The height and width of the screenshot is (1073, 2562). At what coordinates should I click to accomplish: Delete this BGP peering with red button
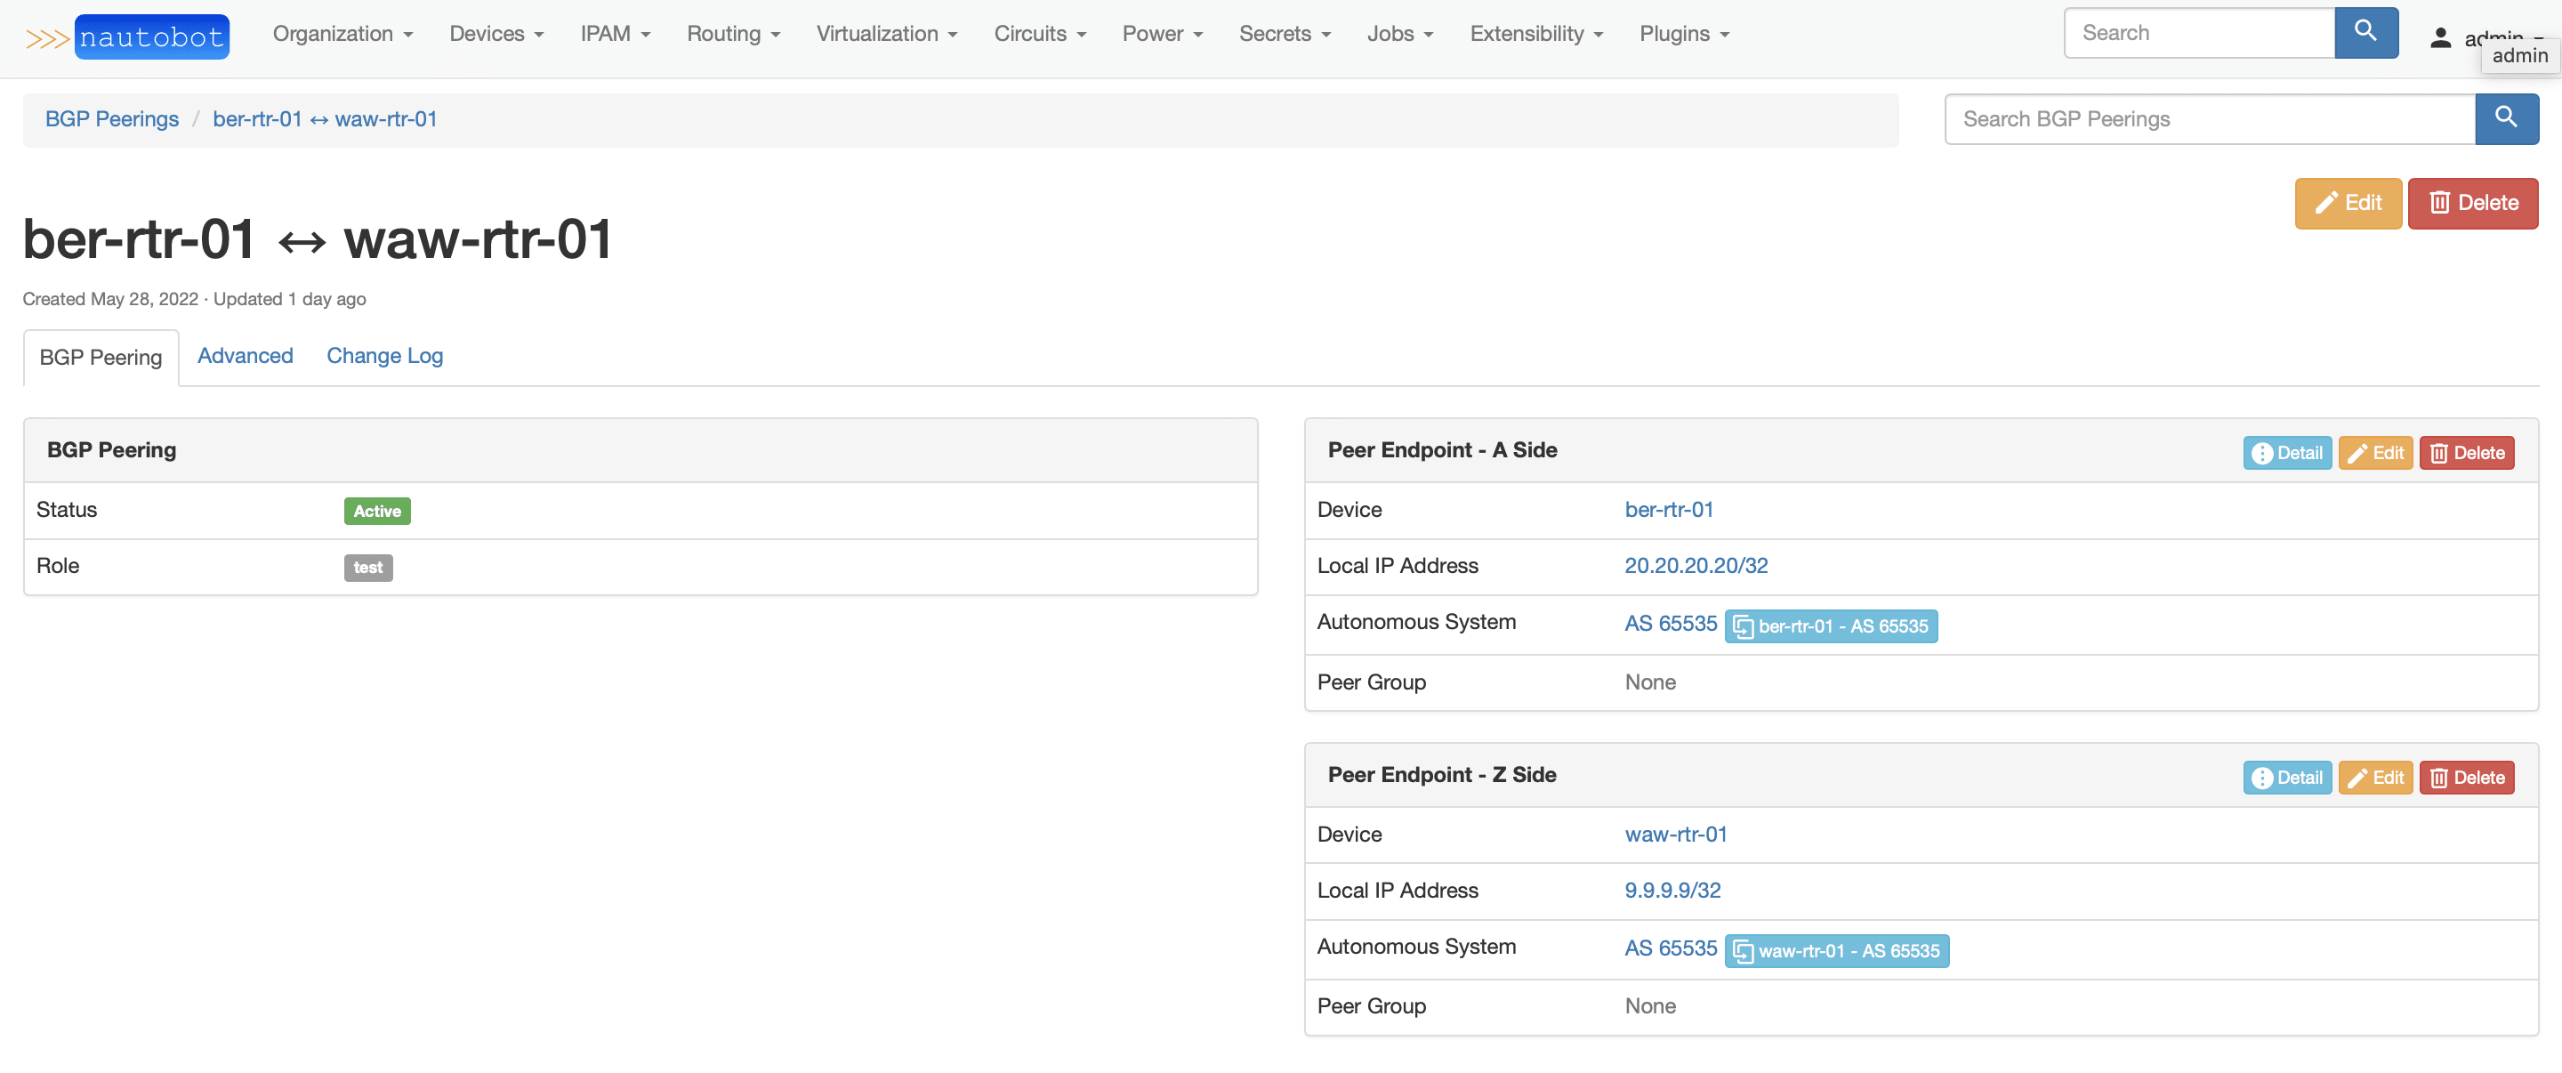2471,203
